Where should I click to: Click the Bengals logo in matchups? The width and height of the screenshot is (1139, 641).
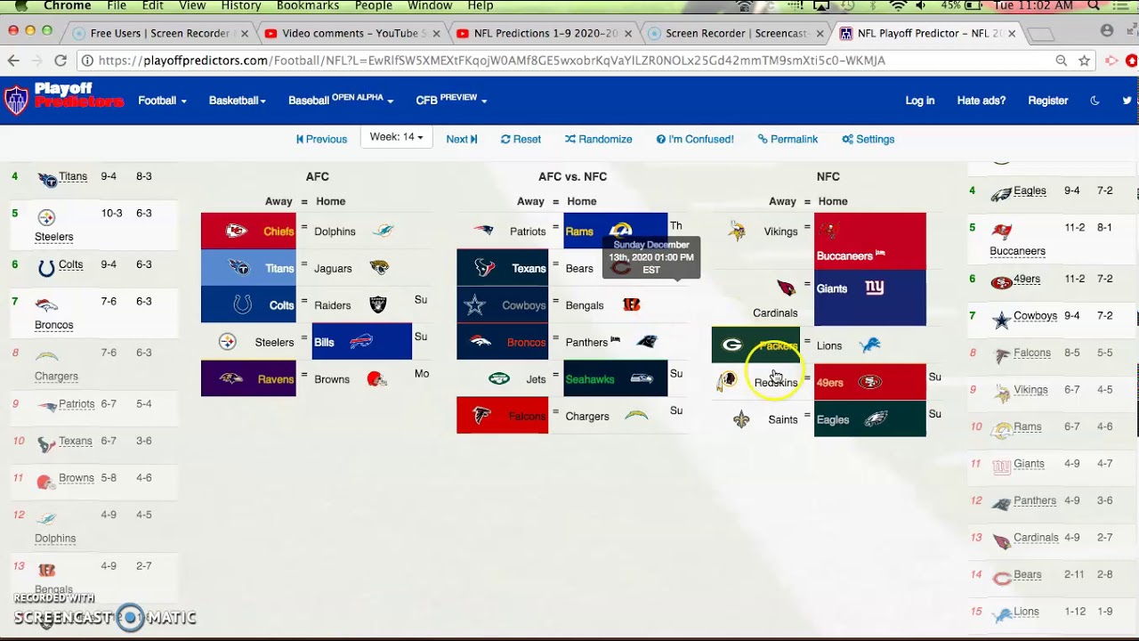coord(632,305)
